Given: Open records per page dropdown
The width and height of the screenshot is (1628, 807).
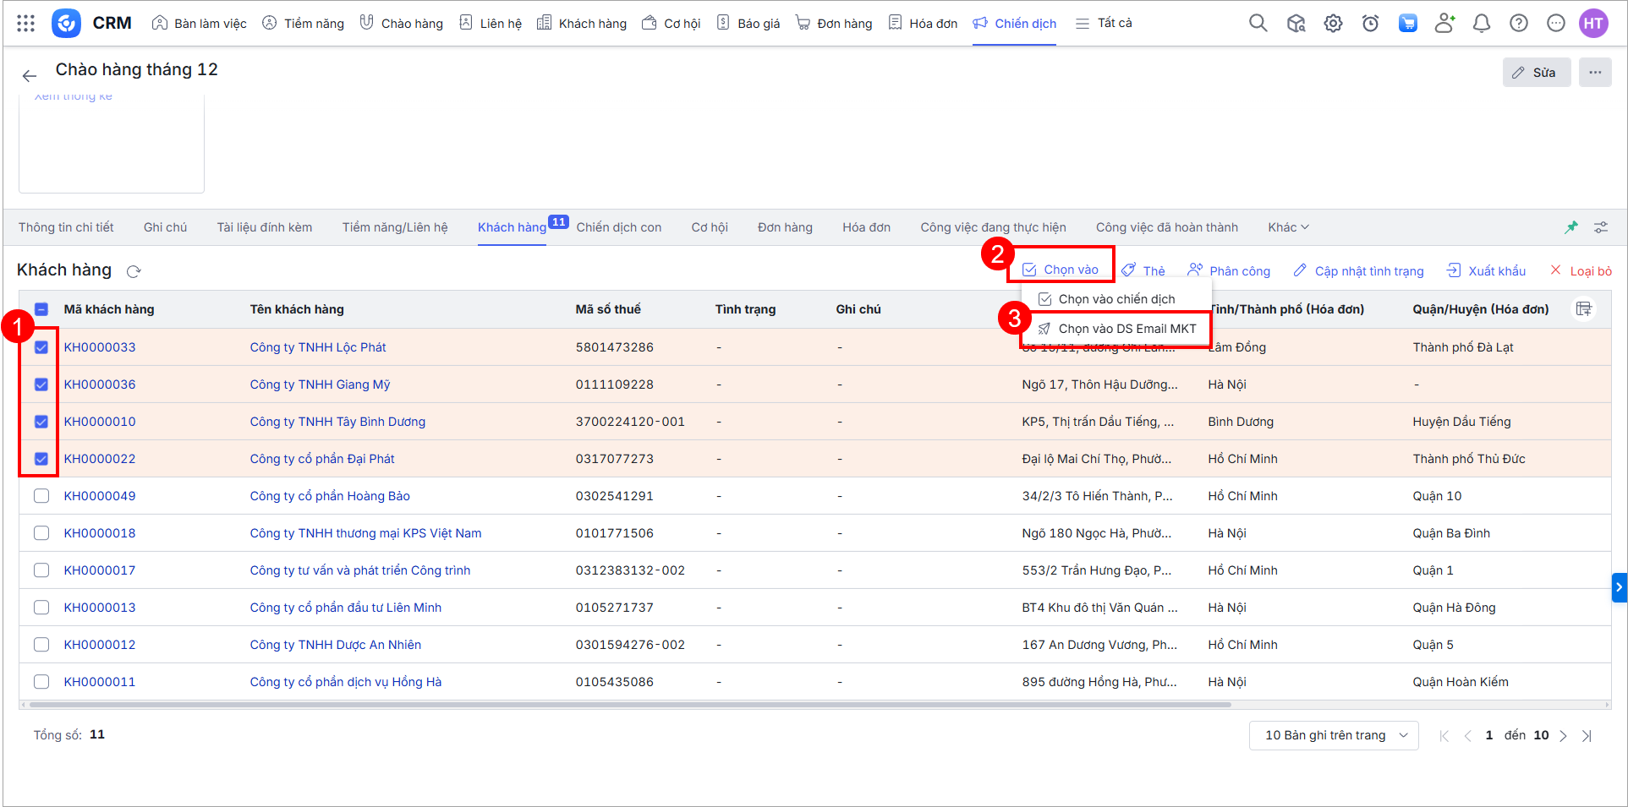Looking at the screenshot, I should pos(1333,735).
